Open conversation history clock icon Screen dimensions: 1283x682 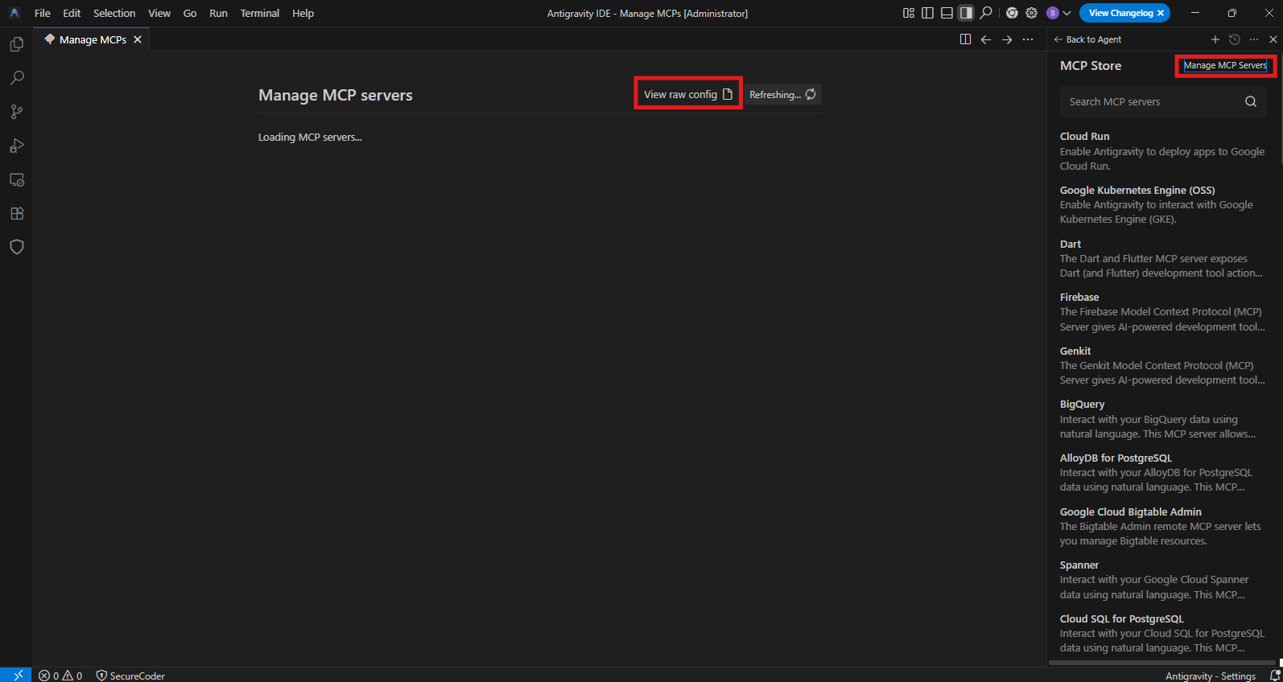1235,39
